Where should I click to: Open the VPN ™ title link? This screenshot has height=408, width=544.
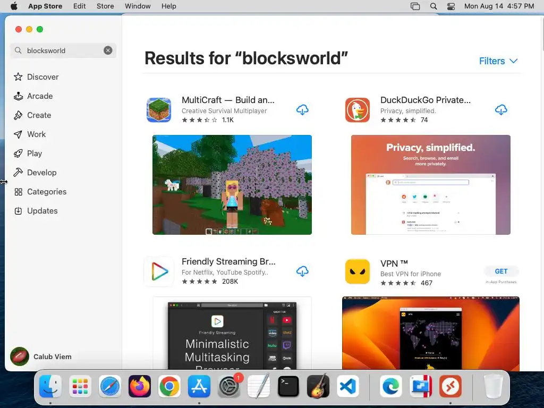394,263
